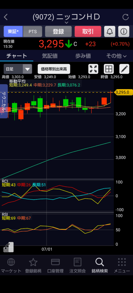
Task: Tap the RCI 長期:51 value
Action: [39, 185]
